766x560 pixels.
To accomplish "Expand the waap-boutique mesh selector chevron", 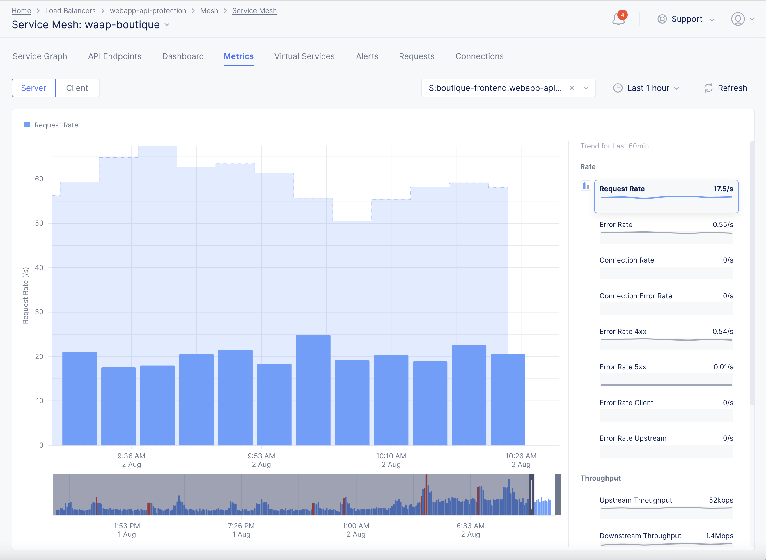I will coord(166,25).
